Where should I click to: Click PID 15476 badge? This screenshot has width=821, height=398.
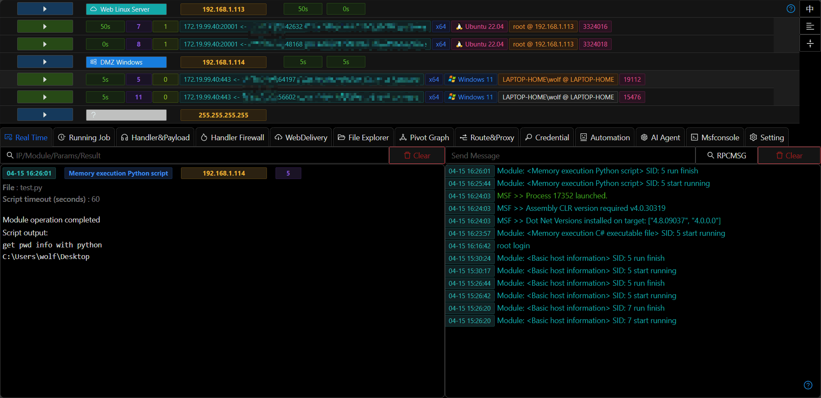click(632, 97)
